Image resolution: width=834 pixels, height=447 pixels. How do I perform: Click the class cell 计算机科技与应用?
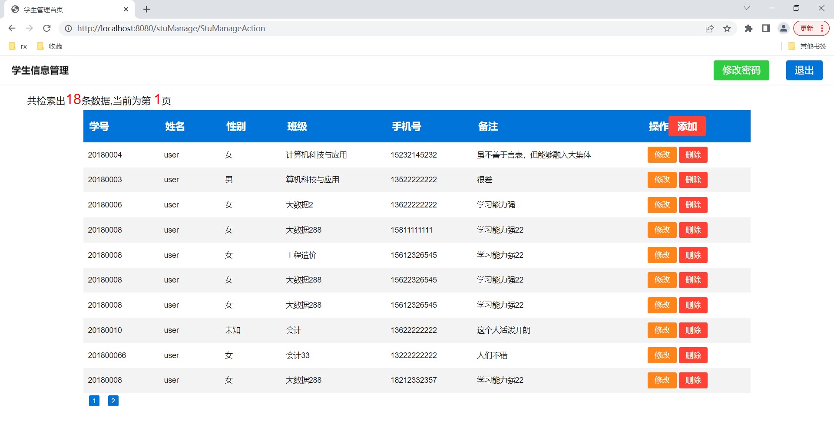pyautogui.click(x=316, y=155)
